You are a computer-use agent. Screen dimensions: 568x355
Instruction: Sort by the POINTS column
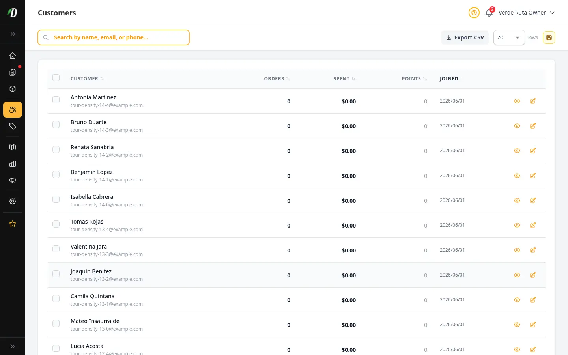coord(414,79)
